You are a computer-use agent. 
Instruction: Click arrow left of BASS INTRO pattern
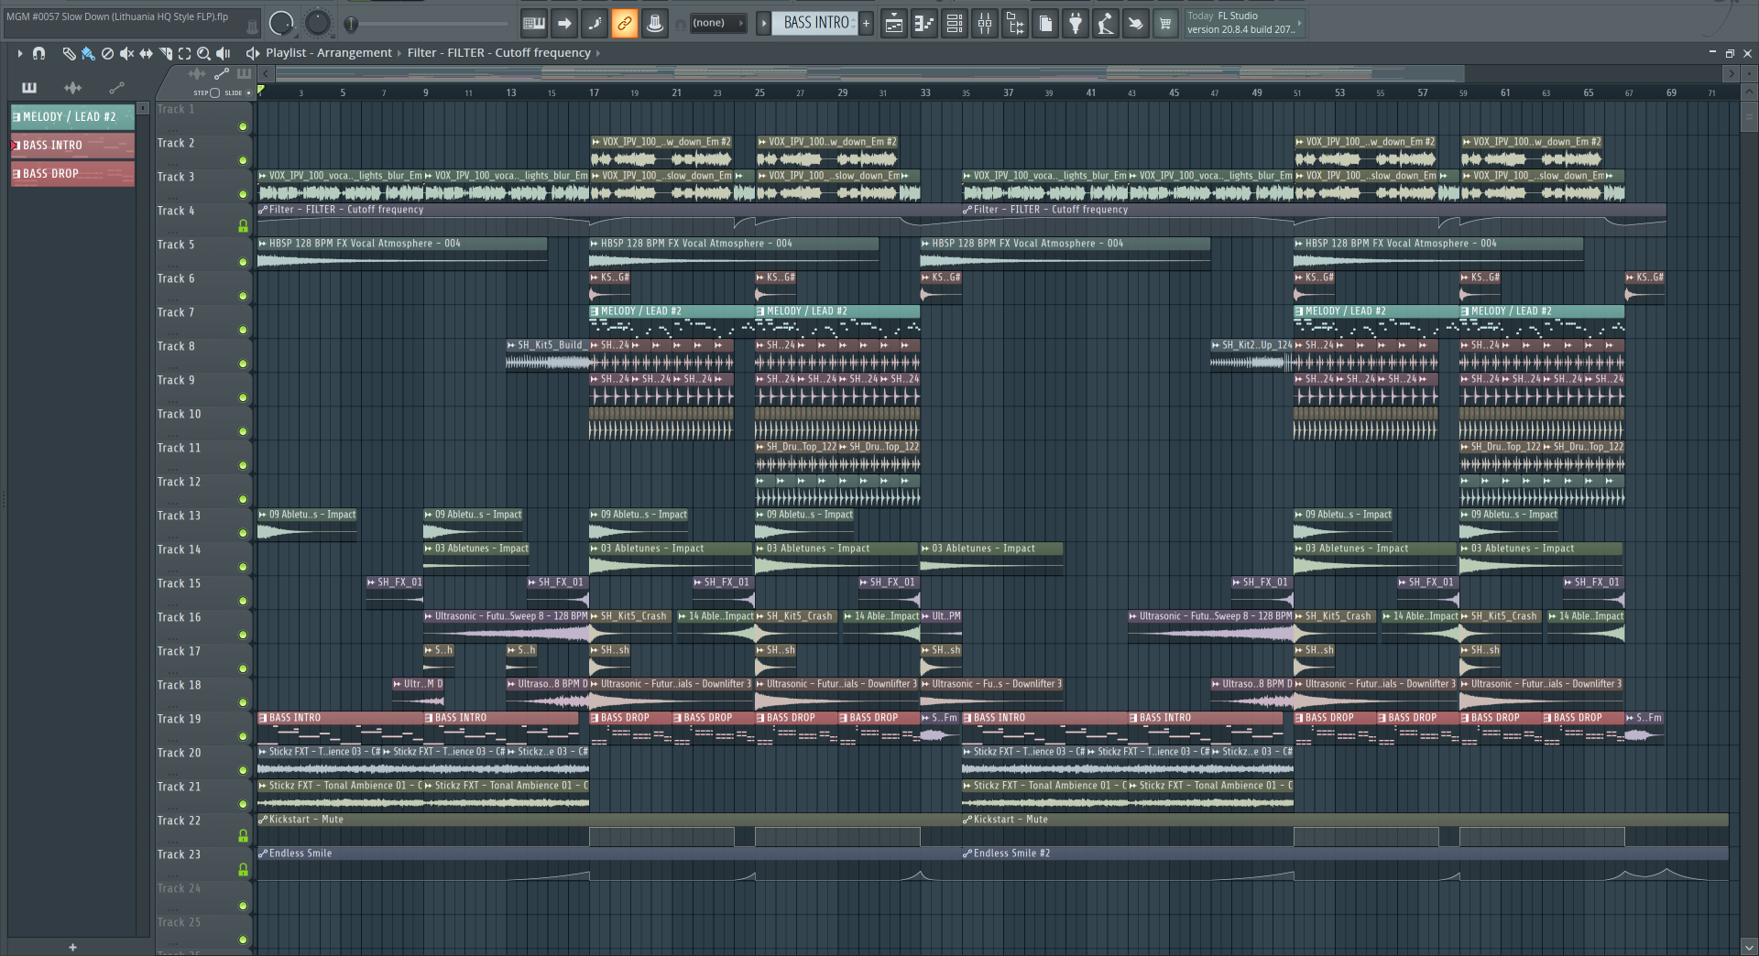pyautogui.click(x=763, y=23)
